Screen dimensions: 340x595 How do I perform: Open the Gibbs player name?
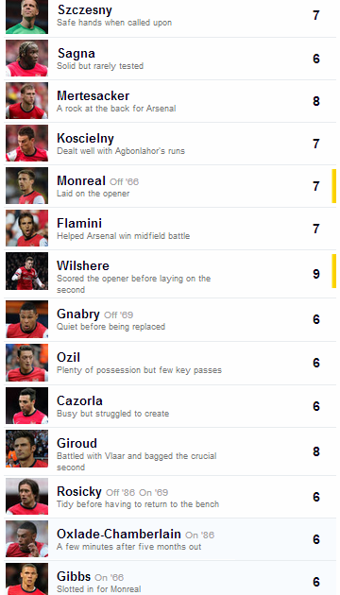click(74, 577)
